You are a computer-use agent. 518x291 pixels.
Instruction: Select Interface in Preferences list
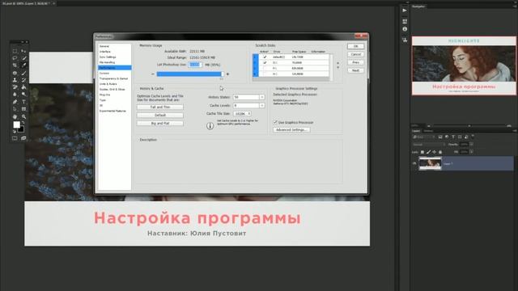105,52
